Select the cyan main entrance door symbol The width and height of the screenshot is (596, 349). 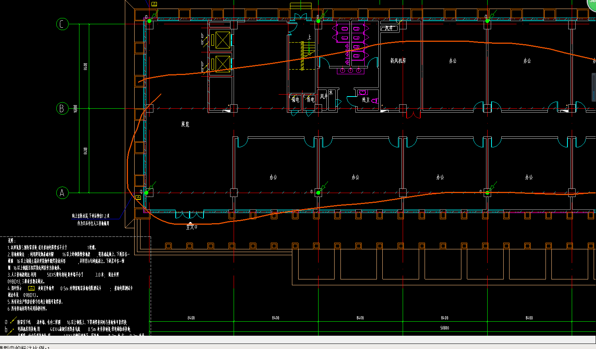190,215
